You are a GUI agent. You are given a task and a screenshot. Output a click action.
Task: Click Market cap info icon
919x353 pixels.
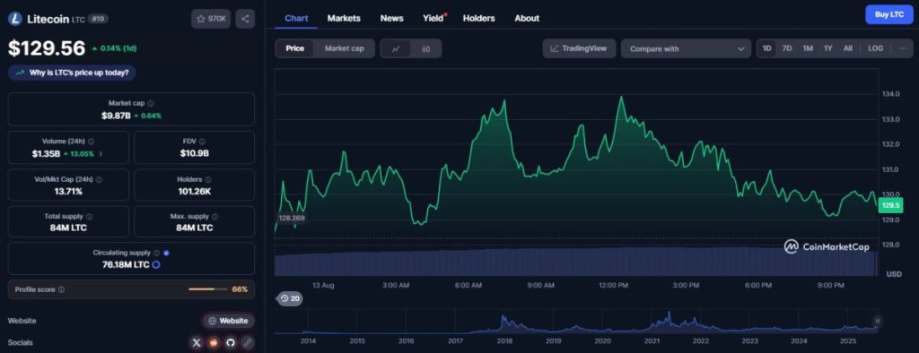151,103
